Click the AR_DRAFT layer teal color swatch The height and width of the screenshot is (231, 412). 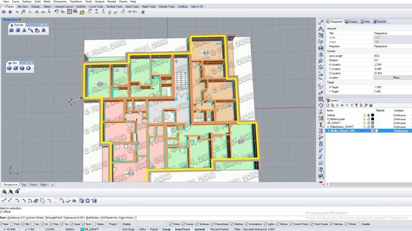(372, 123)
